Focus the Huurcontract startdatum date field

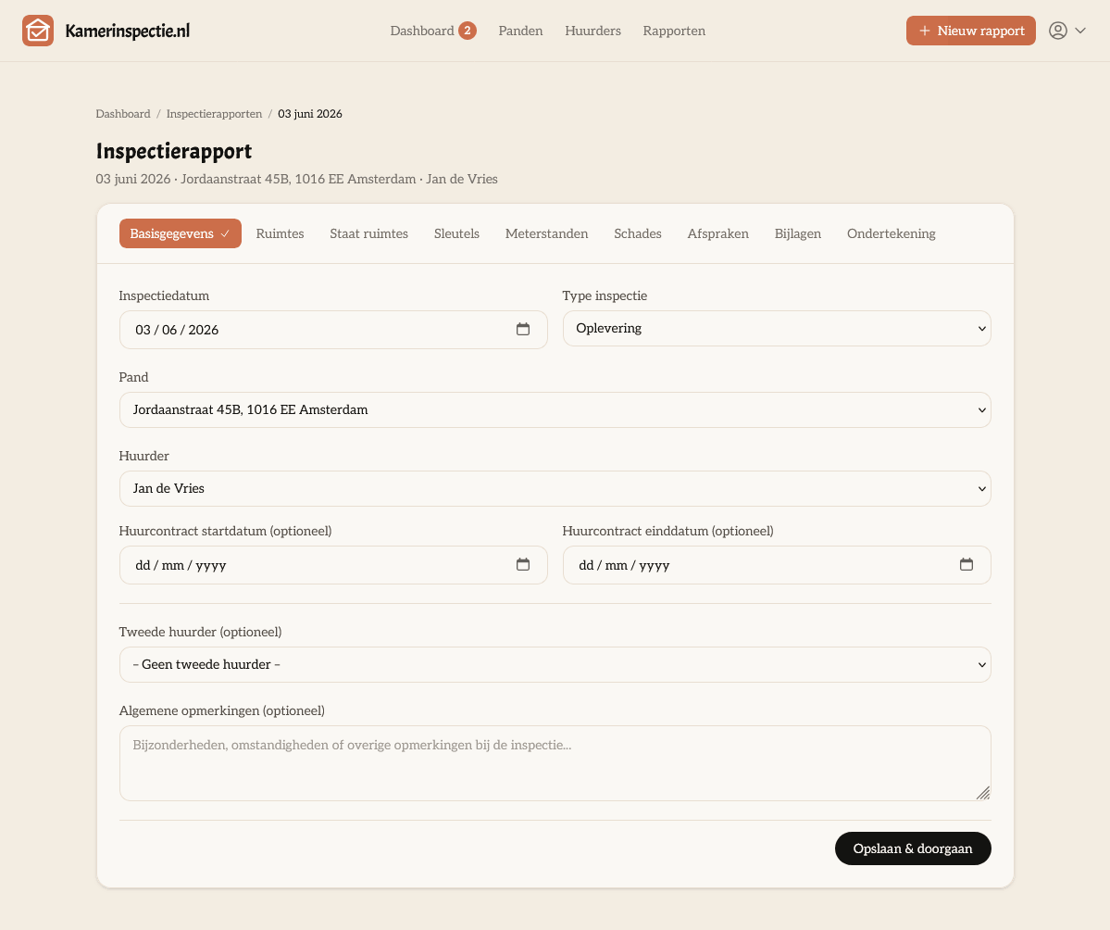coord(333,564)
